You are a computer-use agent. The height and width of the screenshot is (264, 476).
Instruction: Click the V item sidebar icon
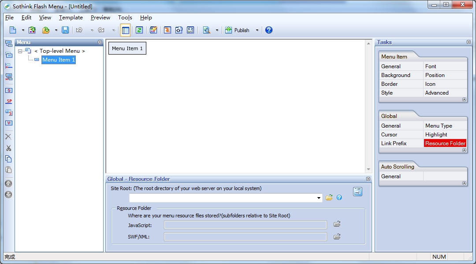click(x=9, y=123)
